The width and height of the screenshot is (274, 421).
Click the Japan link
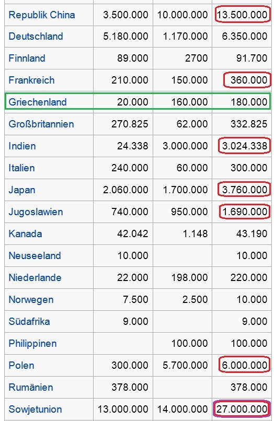[x=22, y=190]
